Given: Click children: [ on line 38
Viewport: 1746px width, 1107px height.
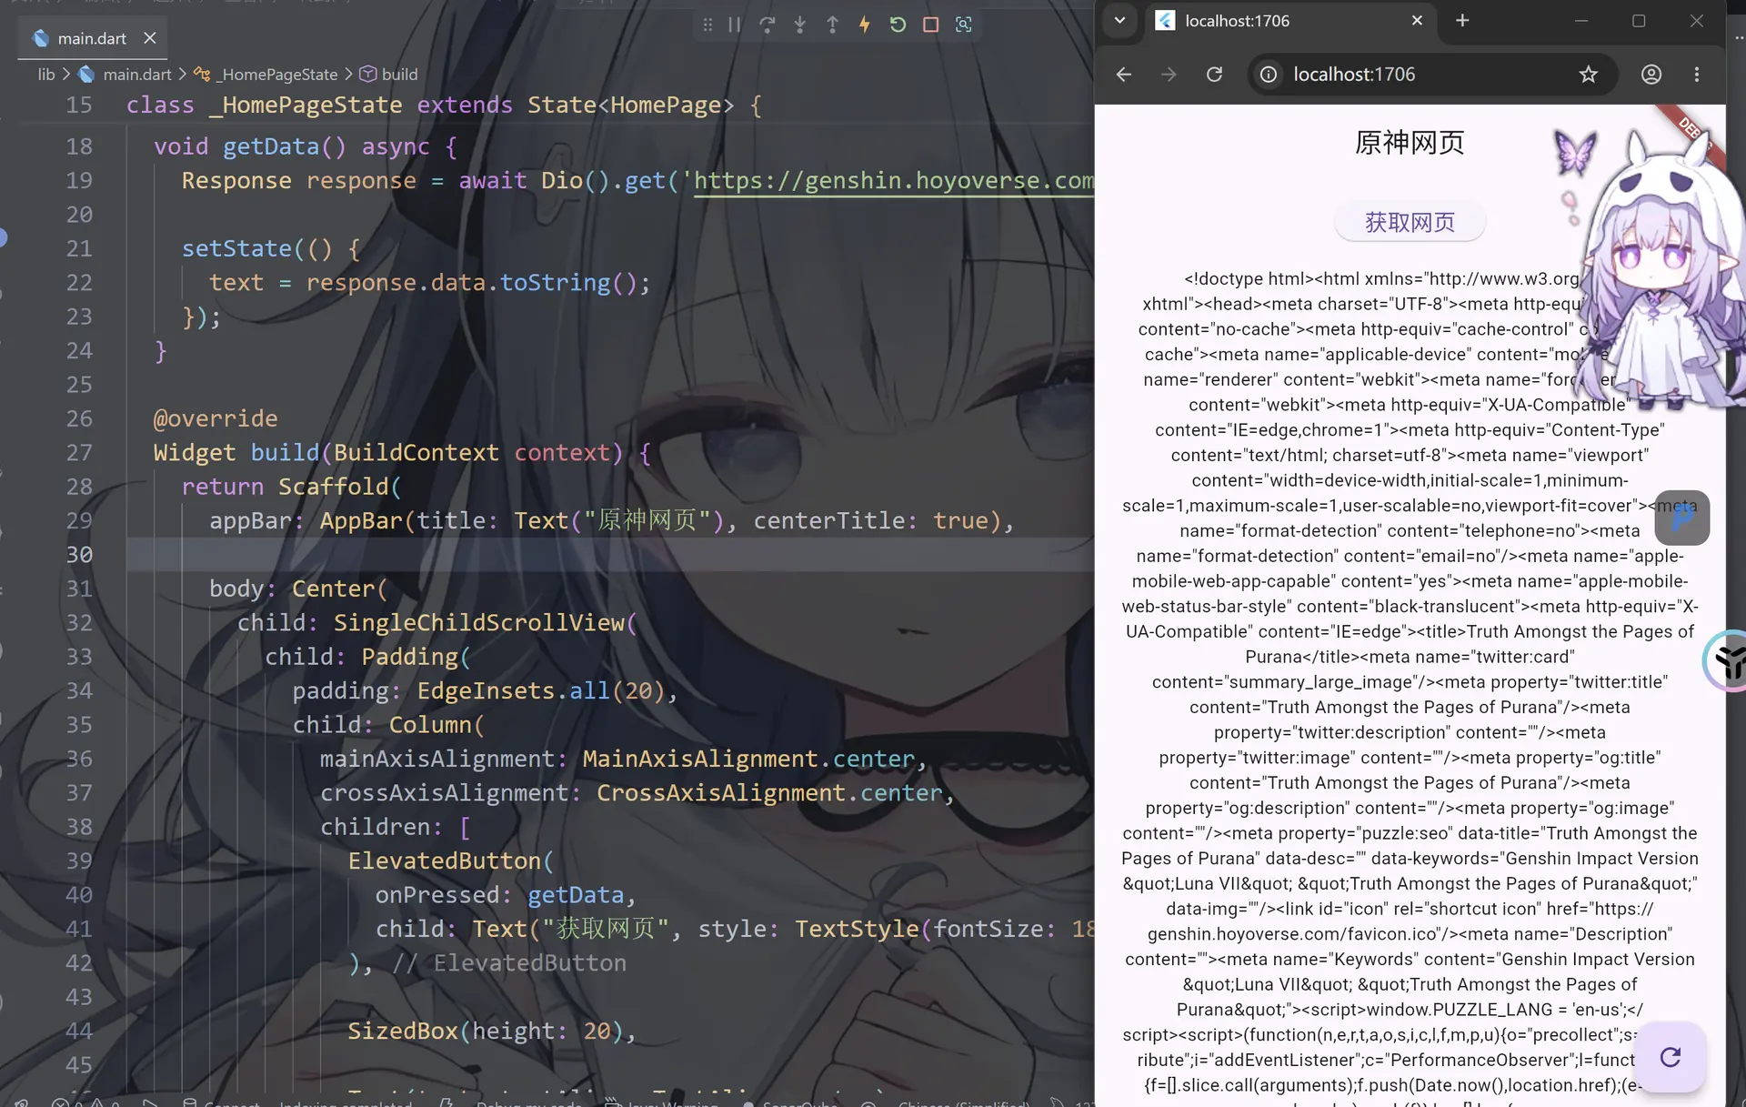Looking at the screenshot, I should 396,828.
